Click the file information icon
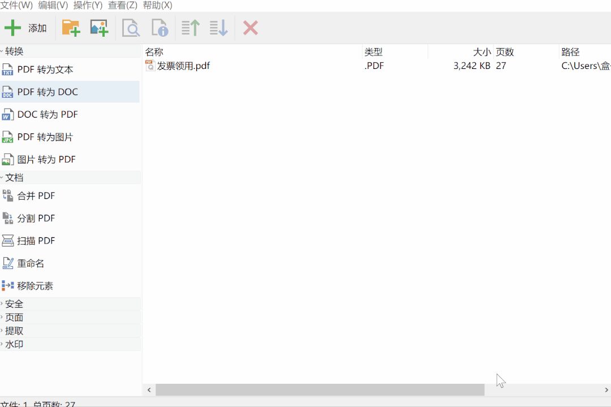The image size is (611, 407). [x=159, y=27]
